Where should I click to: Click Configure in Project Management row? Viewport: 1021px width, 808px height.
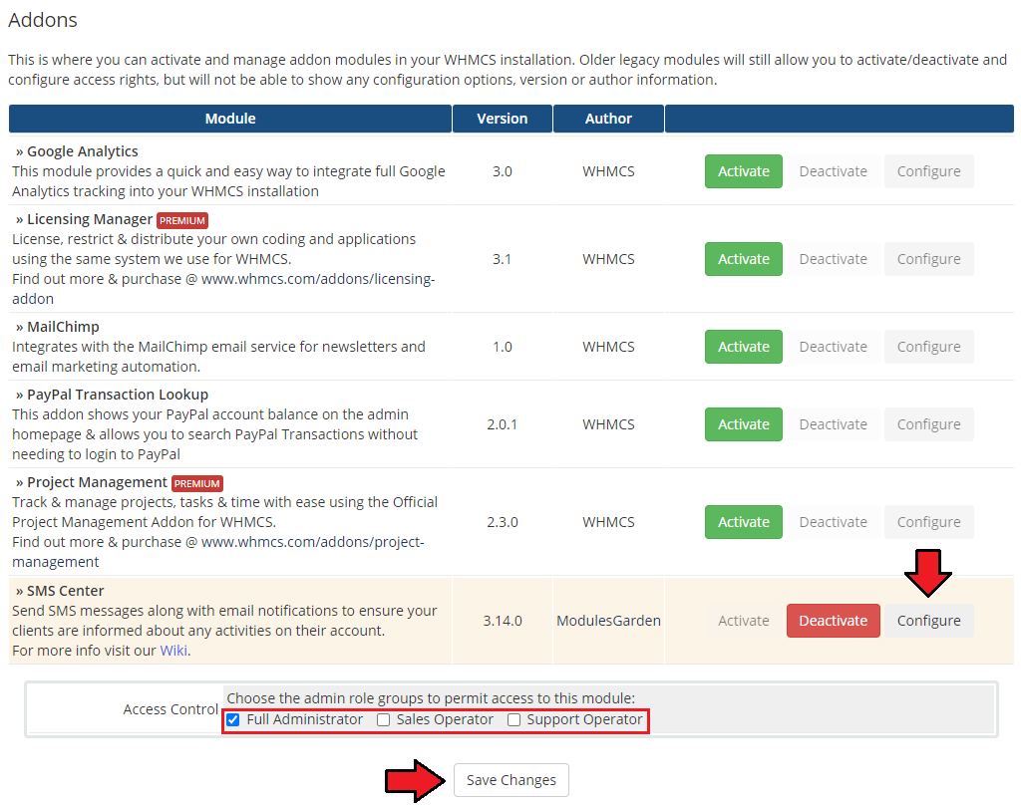(x=928, y=522)
